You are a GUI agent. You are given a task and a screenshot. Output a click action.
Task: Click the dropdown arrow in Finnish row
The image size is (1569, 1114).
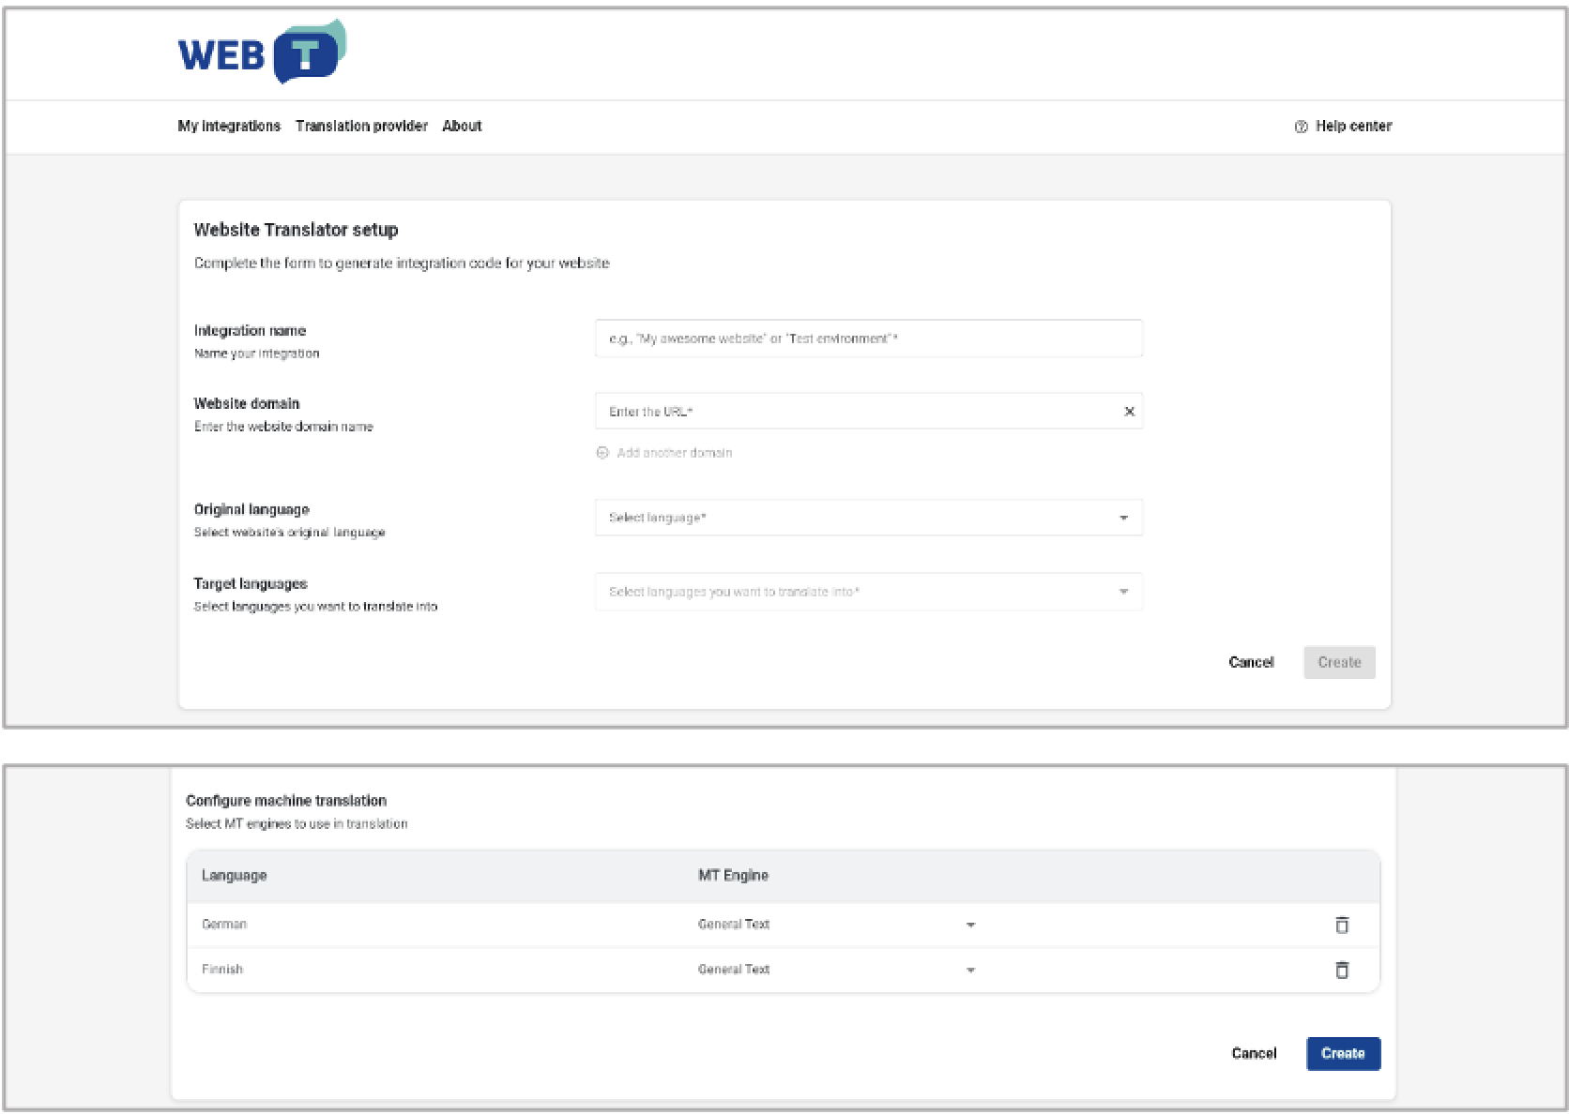coord(970,971)
